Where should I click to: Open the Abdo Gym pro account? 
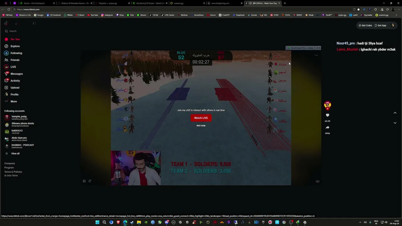point(16,139)
